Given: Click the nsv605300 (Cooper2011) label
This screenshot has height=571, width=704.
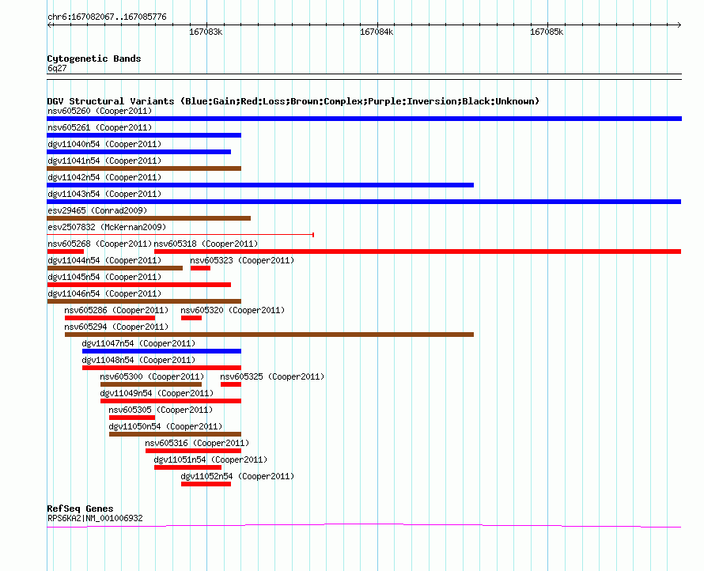Looking at the screenshot, I should [152, 376].
